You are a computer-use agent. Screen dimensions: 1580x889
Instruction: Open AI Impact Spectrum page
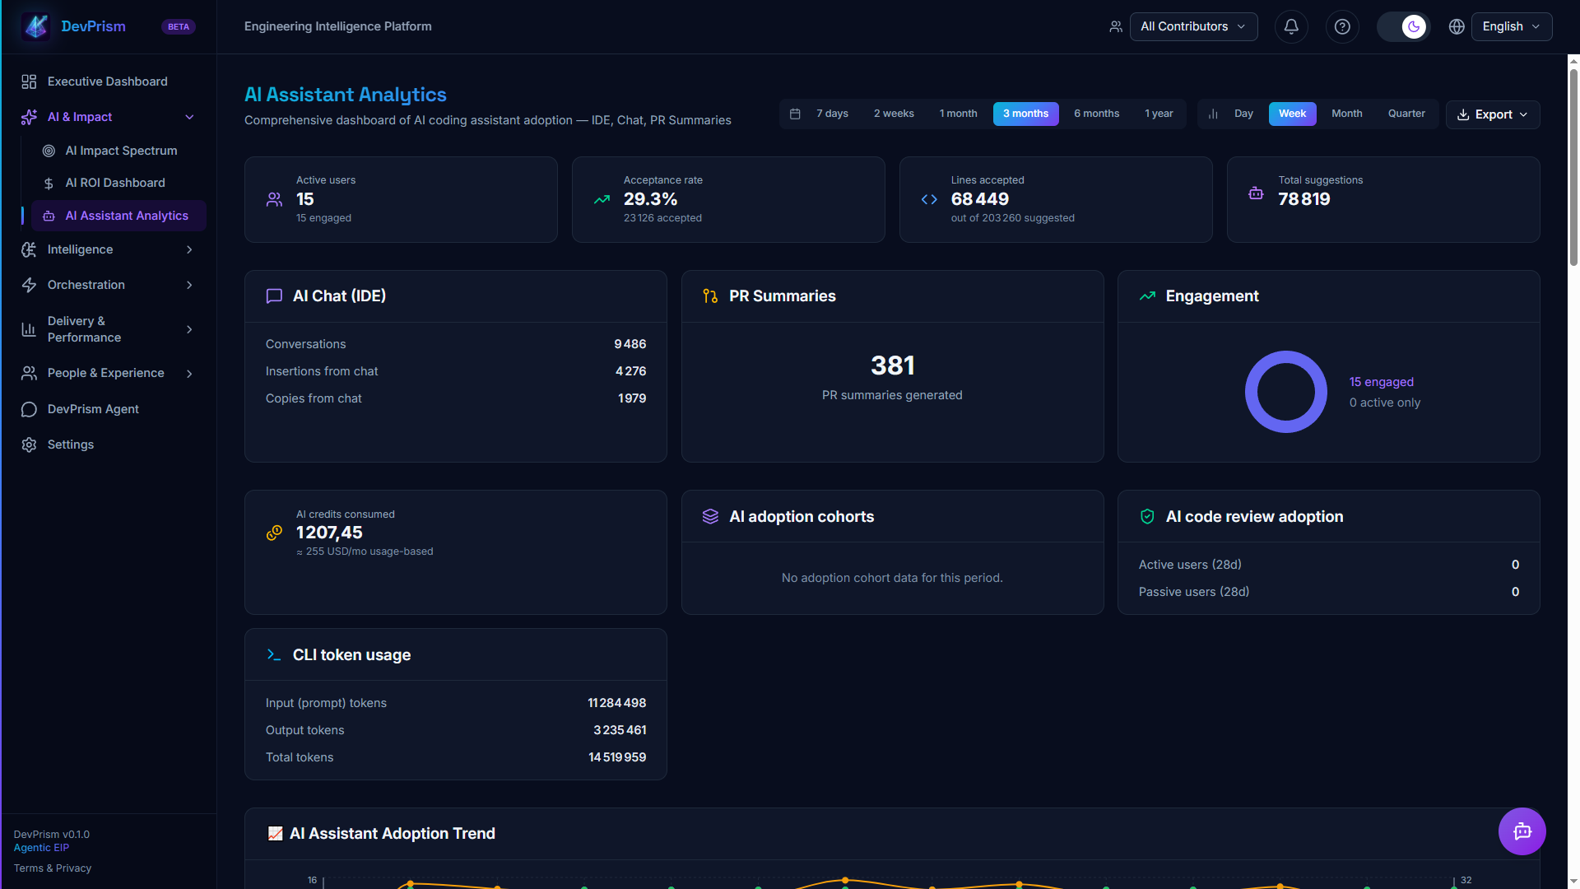click(x=118, y=151)
